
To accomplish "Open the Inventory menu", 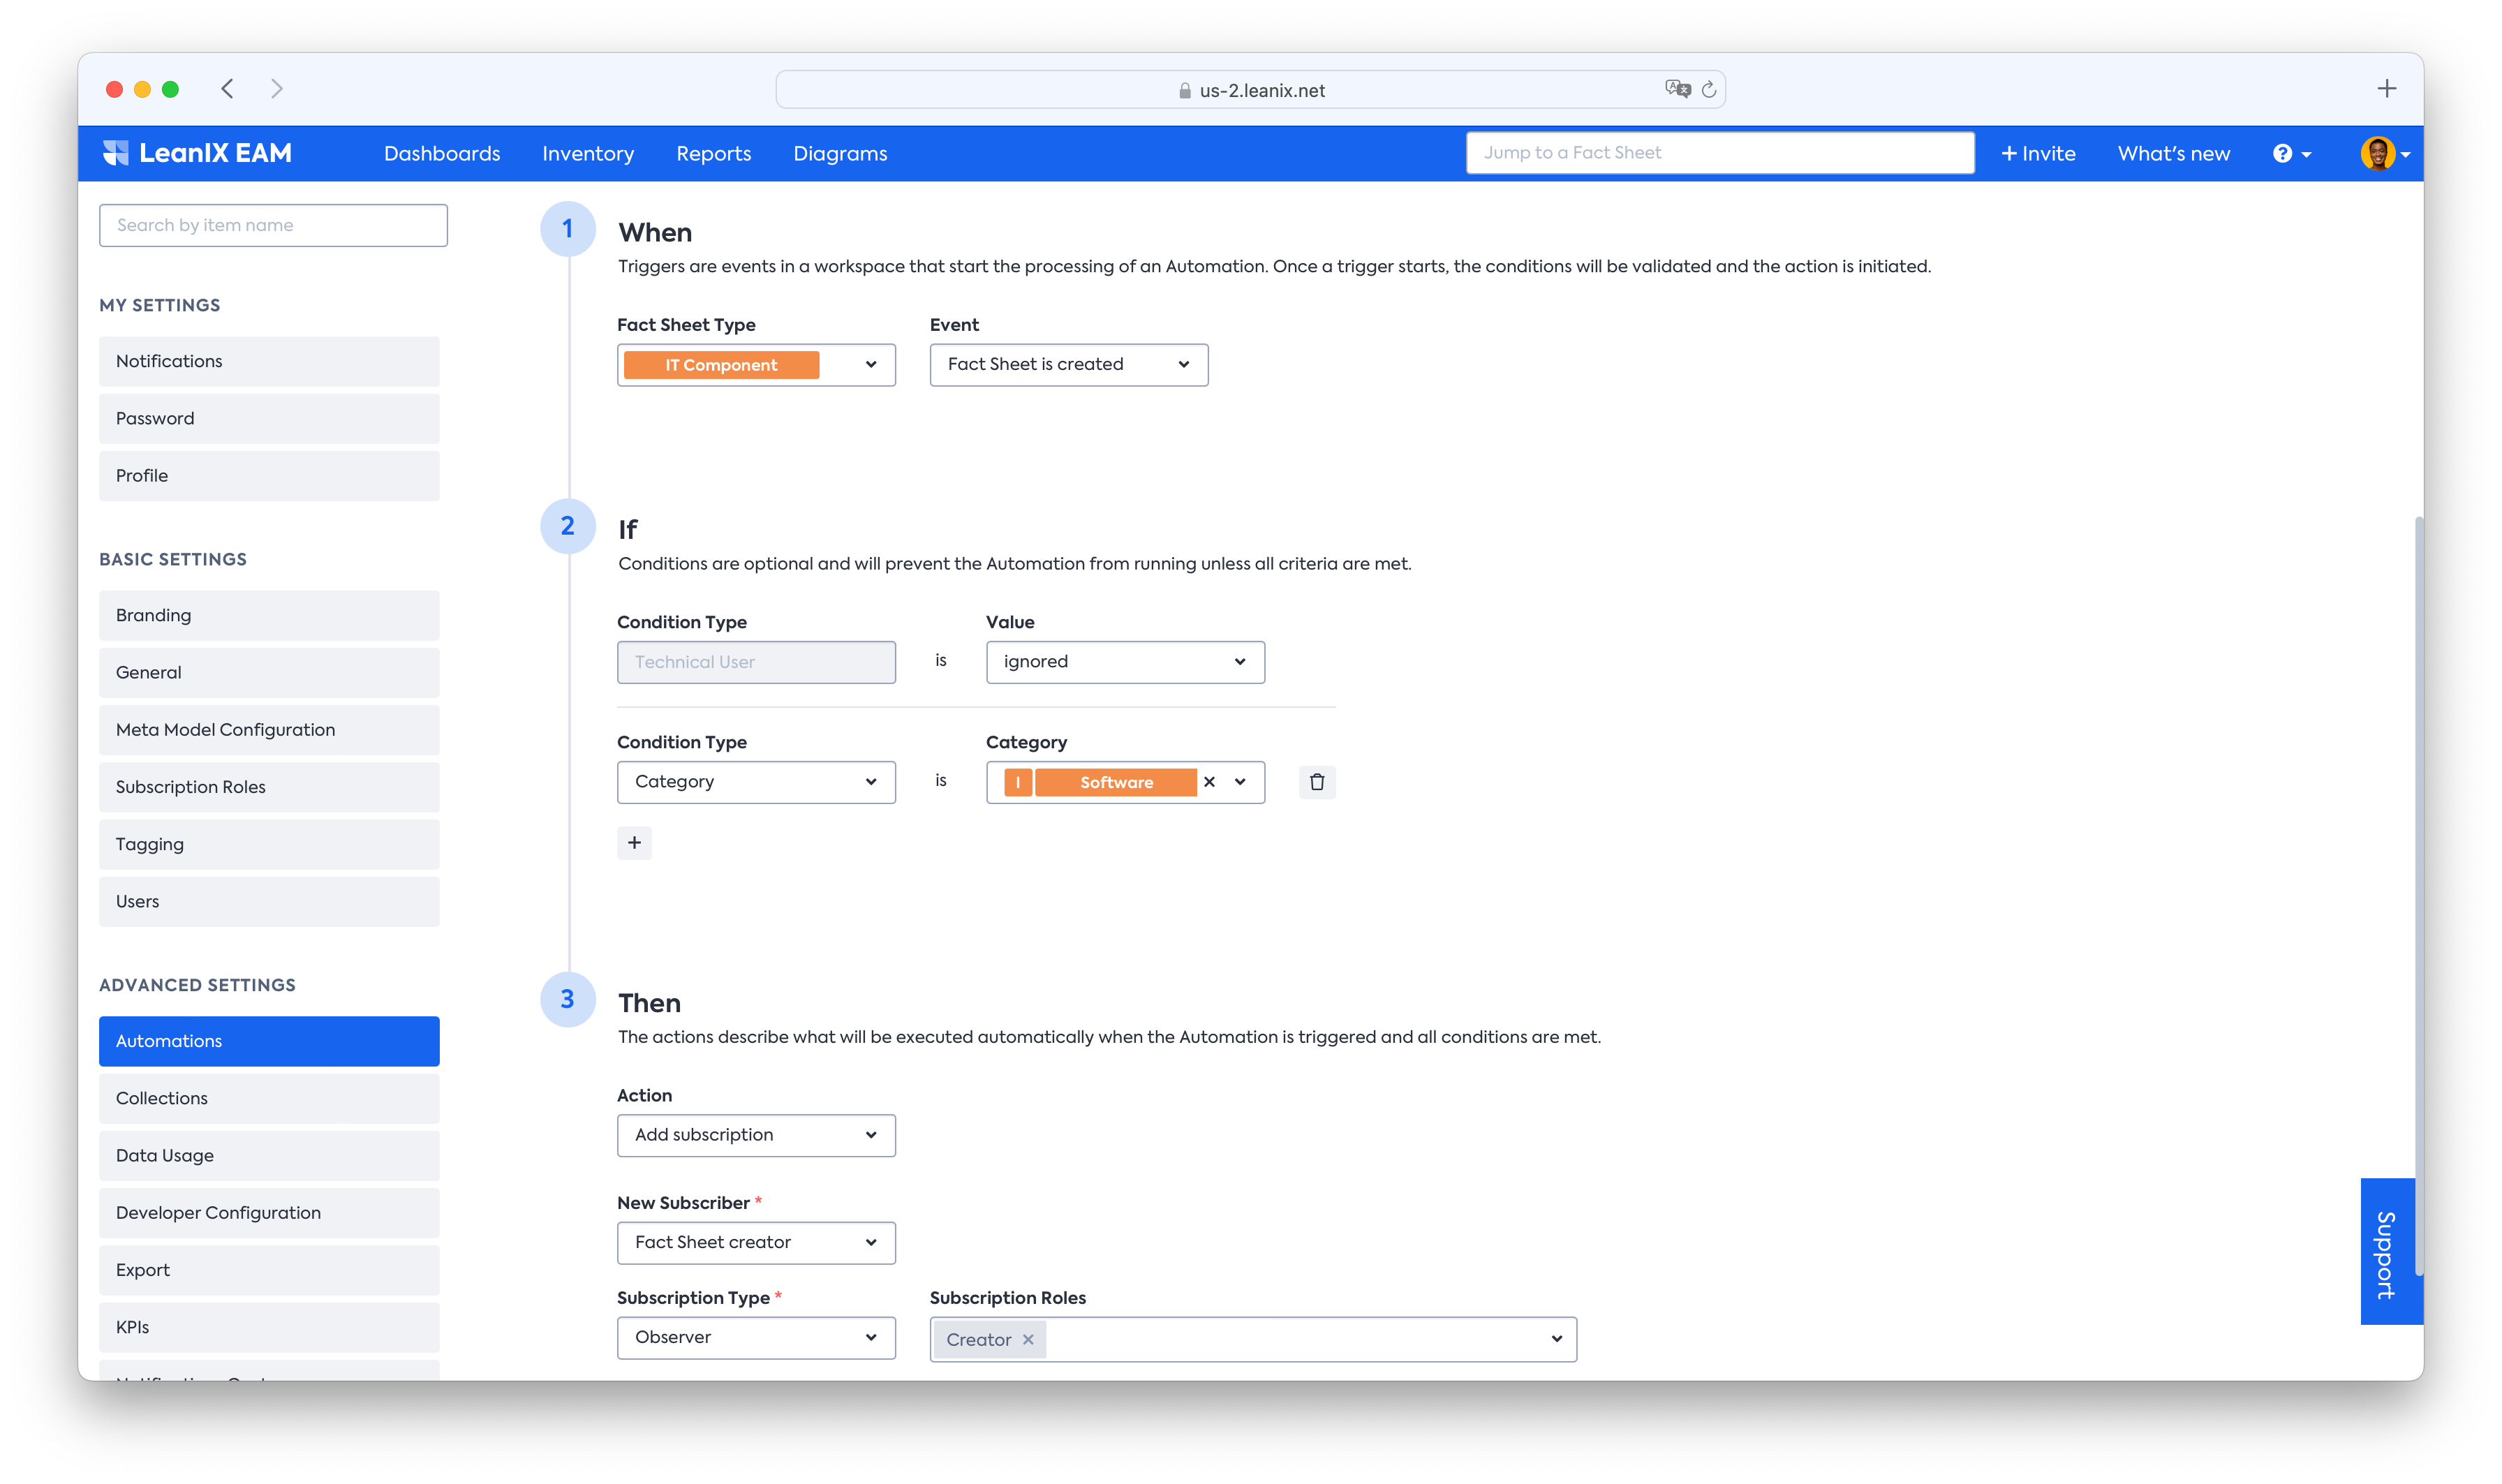I will click(x=588, y=154).
